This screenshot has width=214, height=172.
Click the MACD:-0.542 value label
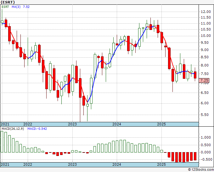(37, 129)
